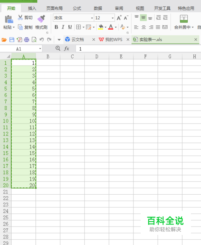Click the fx insert function icon
Viewport: 201px width, 245px height.
pyautogui.click(x=67, y=49)
